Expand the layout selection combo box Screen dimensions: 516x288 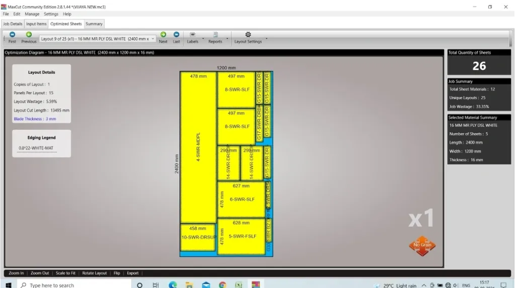coord(153,39)
